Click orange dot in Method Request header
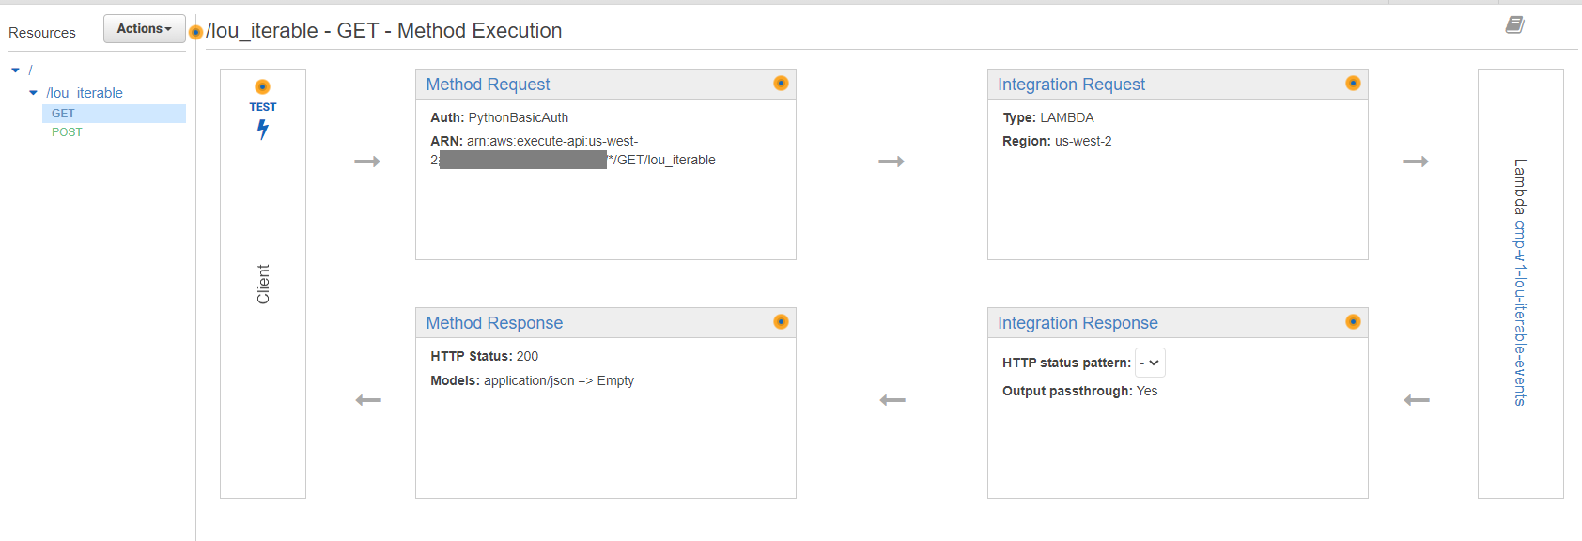 coord(781,84)
